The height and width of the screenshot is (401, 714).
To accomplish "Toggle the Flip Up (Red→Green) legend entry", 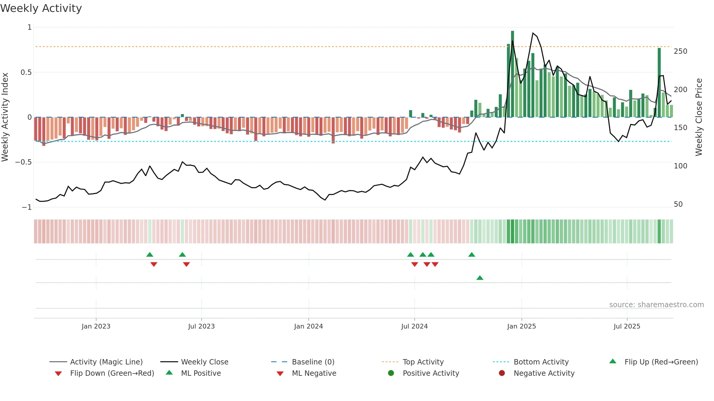I will point(654,362).
